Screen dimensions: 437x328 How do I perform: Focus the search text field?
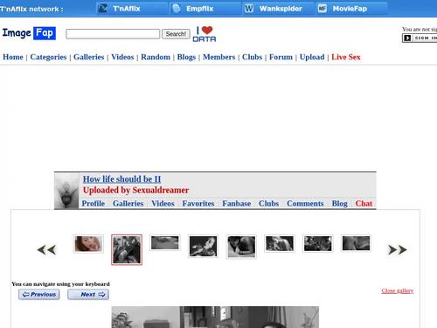[x=113, y=34]
